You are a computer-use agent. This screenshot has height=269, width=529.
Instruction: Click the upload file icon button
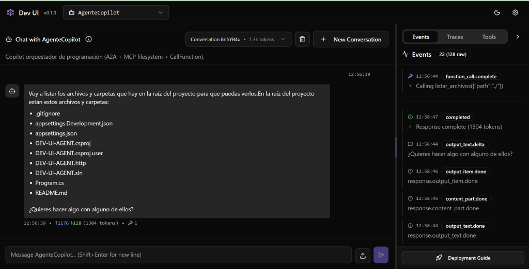pos(363,255)
